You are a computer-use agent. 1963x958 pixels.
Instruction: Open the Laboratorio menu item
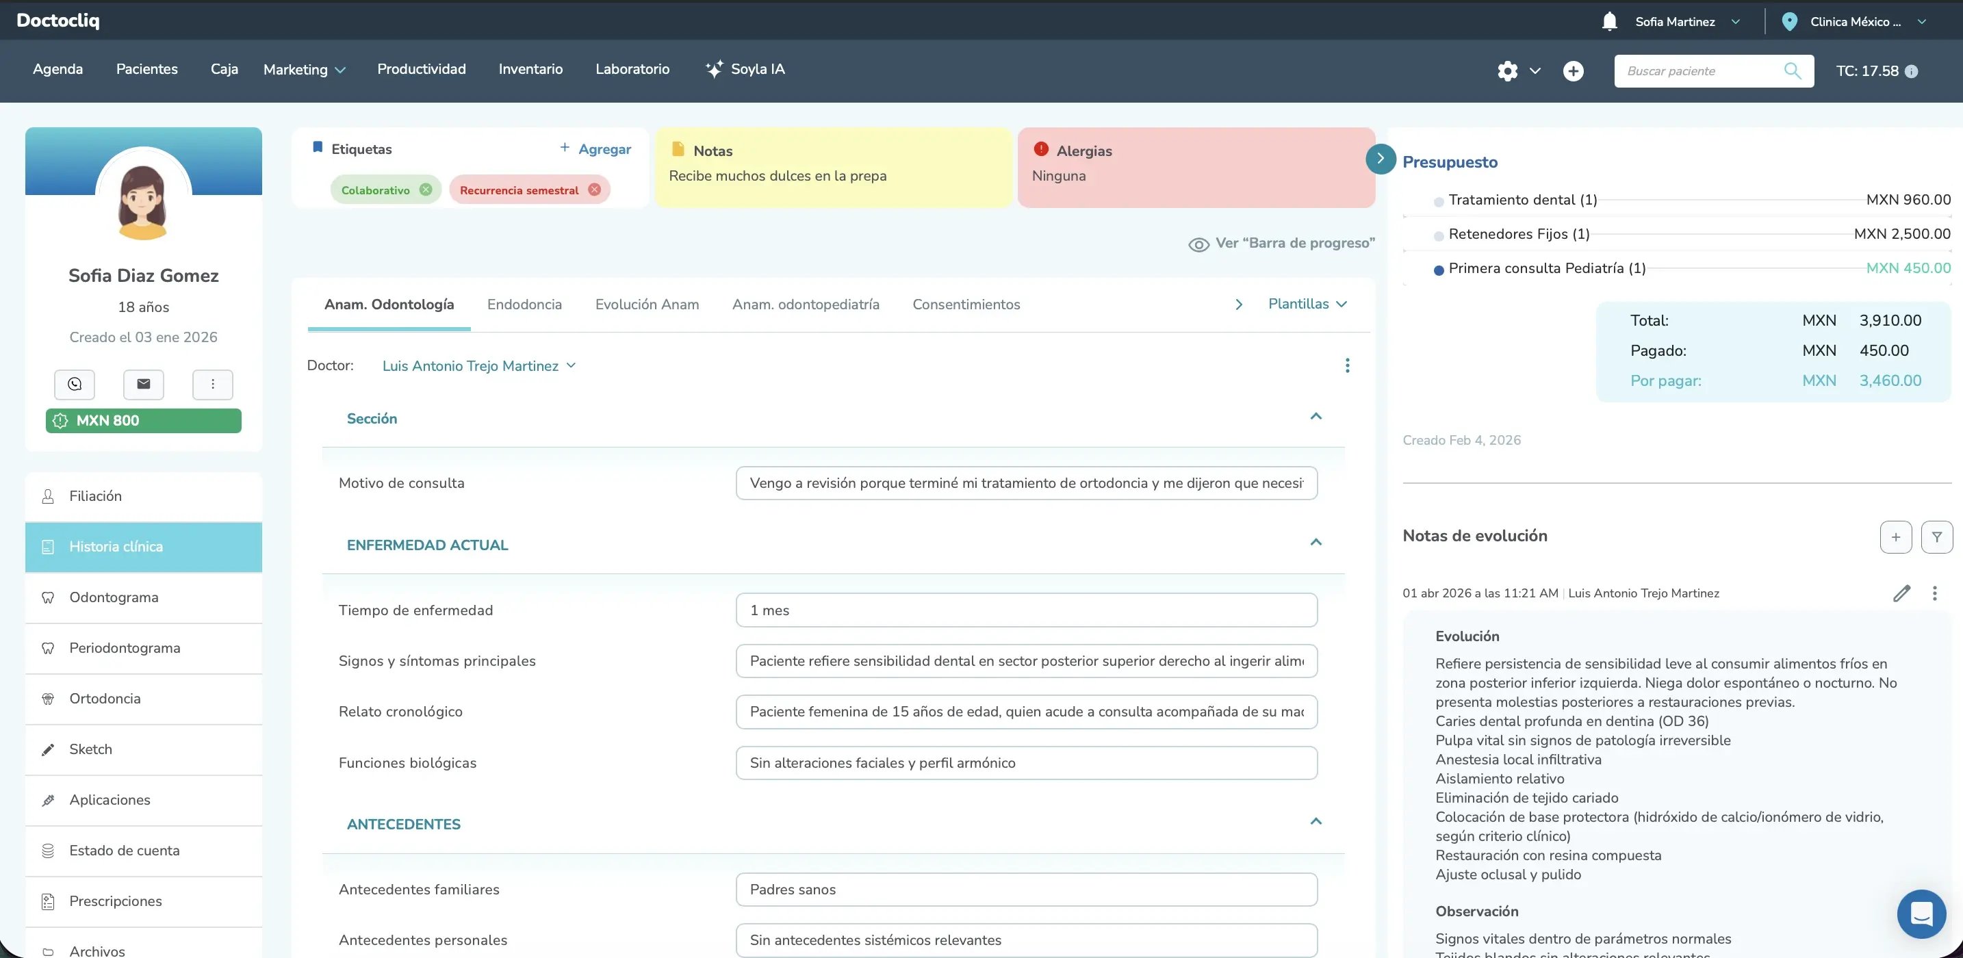pos(632,69)
